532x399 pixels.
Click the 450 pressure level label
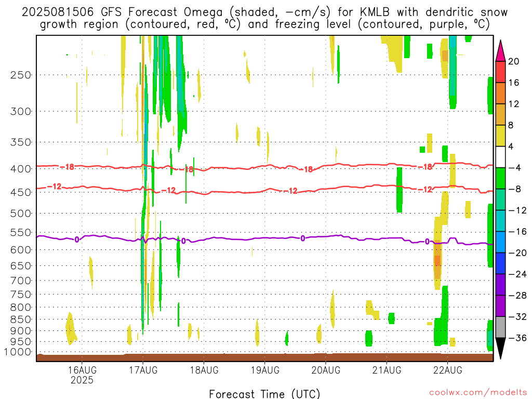pos(21,192)
